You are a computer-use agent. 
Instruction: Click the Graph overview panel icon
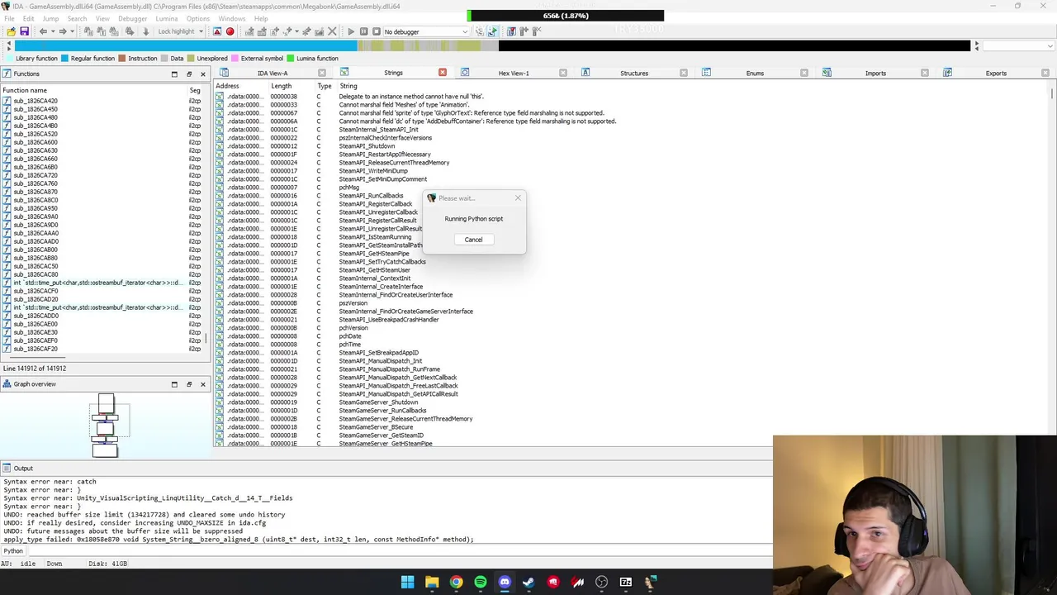(x=7, y=383)
